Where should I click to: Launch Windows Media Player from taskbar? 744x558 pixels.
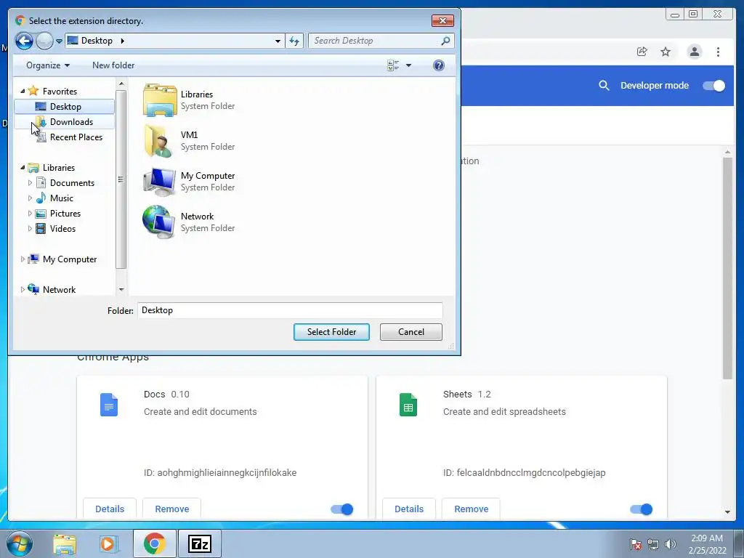tap(108, 543)
